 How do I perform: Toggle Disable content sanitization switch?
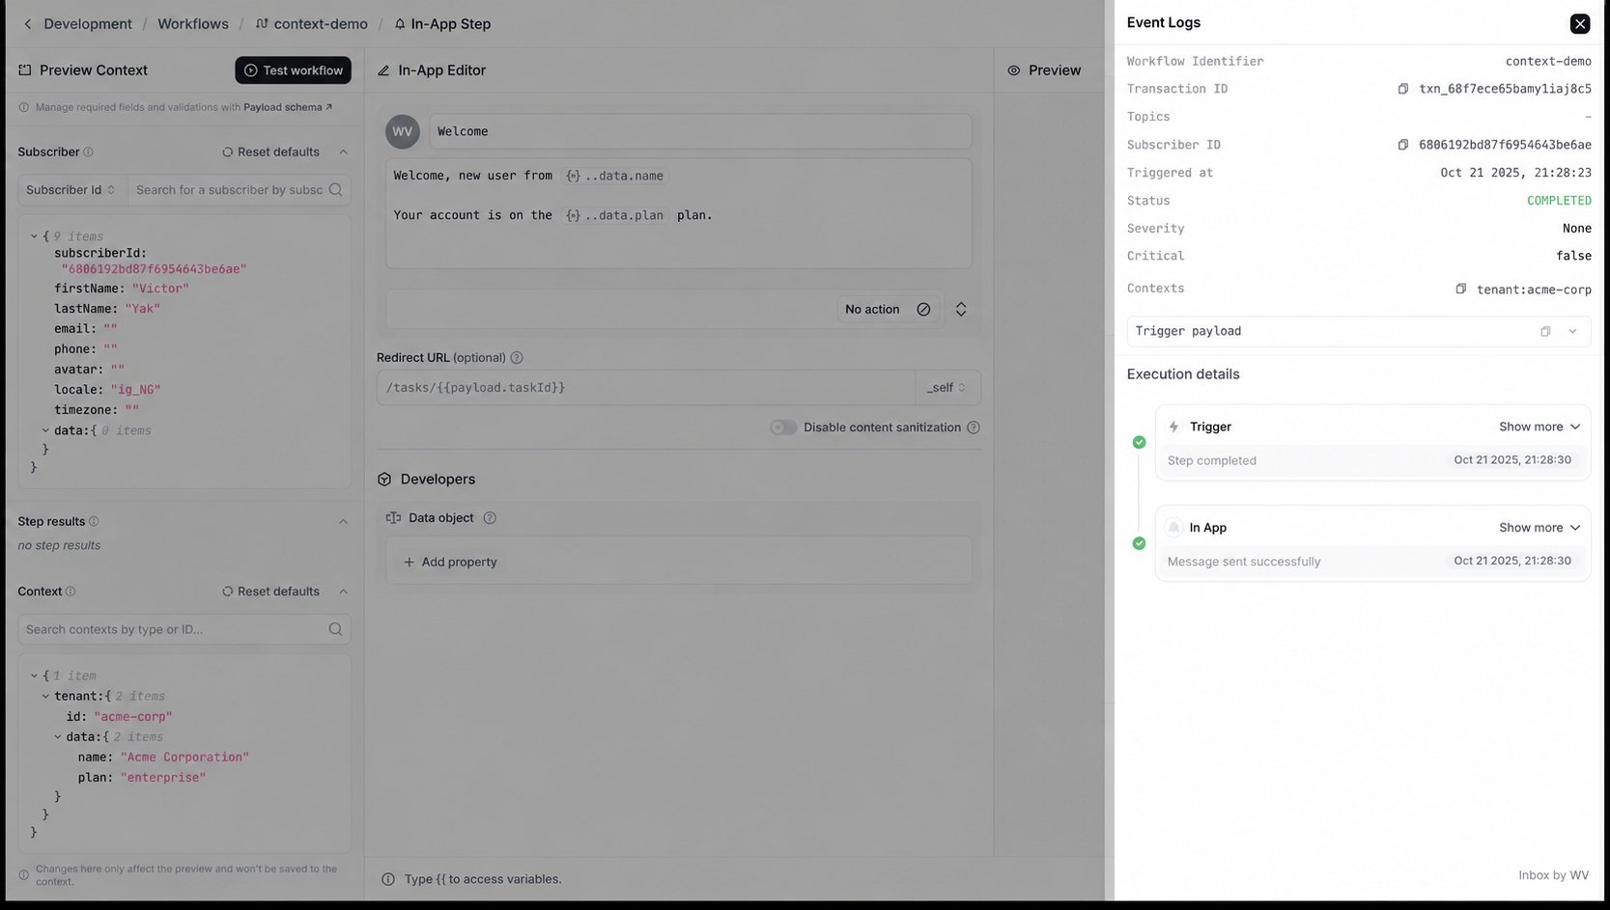tap(783, 427)
